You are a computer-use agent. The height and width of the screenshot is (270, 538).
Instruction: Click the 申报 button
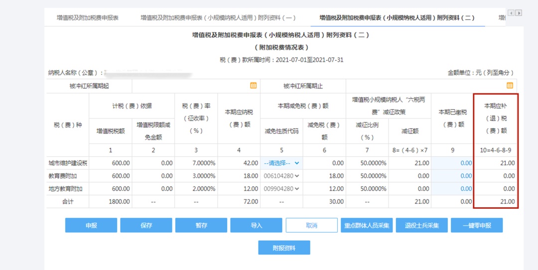pyautogui.click(x=91, y=225)
